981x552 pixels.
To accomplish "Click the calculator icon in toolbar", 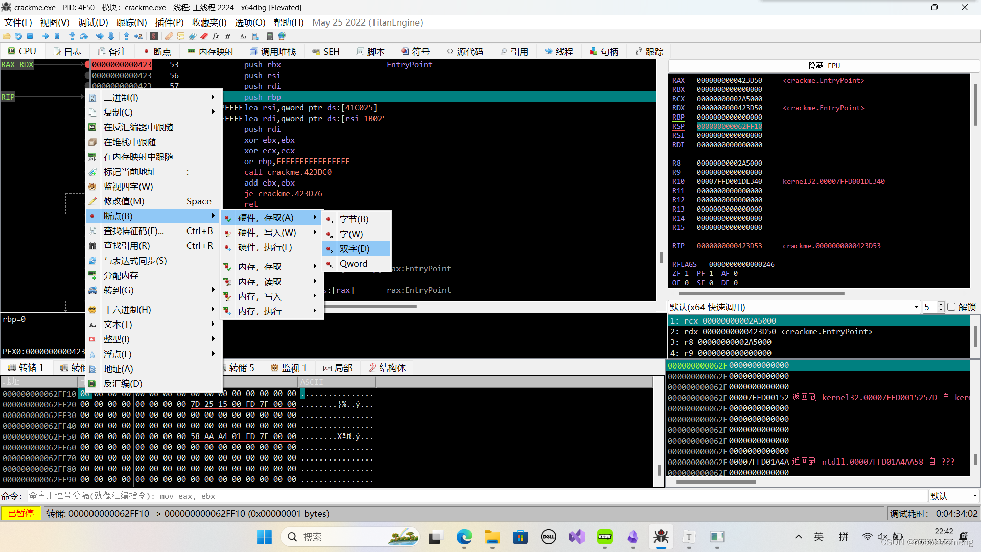I will pos(270,36).
